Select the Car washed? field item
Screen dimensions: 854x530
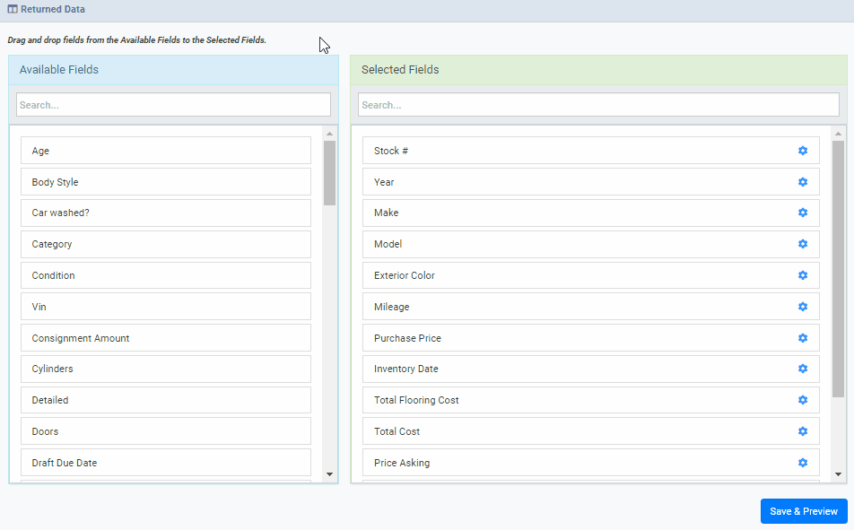pyautogui.click(x=166, y=213)
